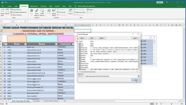
Task: Open contoh aslinya testing sheet tab
Action: (51, 101)
